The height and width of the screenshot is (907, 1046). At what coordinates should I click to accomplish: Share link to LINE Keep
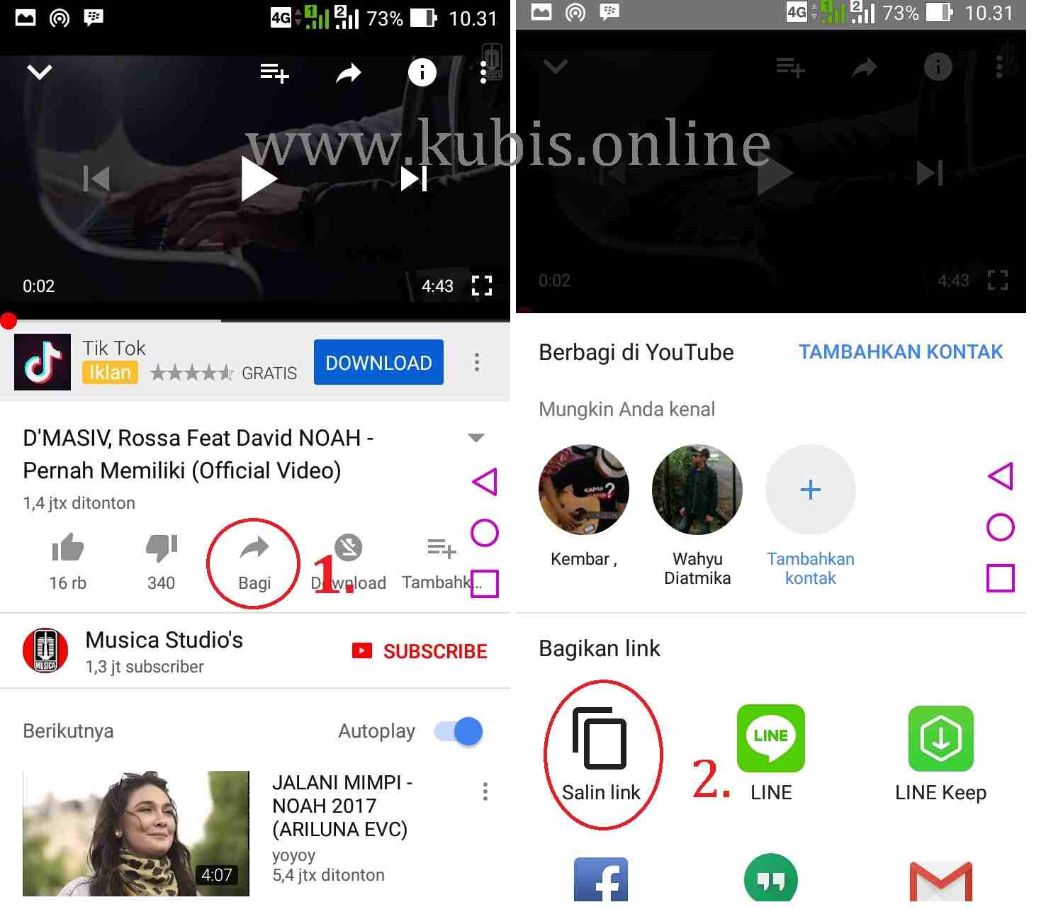pos(941,738)
